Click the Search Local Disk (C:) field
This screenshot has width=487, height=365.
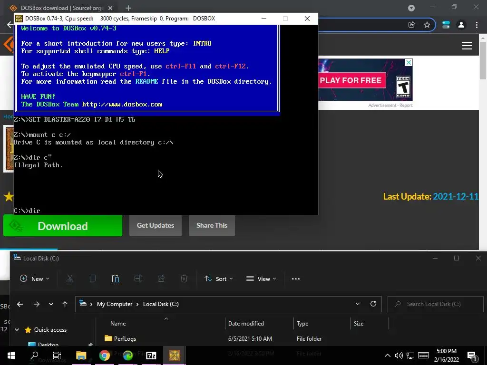[x=436, y=304]
